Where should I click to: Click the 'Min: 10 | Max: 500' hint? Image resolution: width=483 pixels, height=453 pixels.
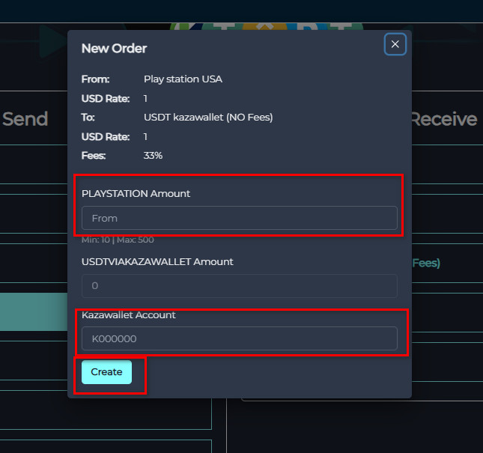tap(118, 240)
